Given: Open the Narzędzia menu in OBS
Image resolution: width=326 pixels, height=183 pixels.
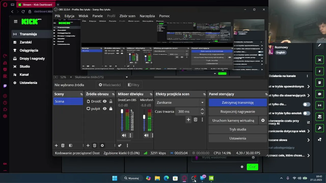Looking at the screenshot, I should coord(147,16).
